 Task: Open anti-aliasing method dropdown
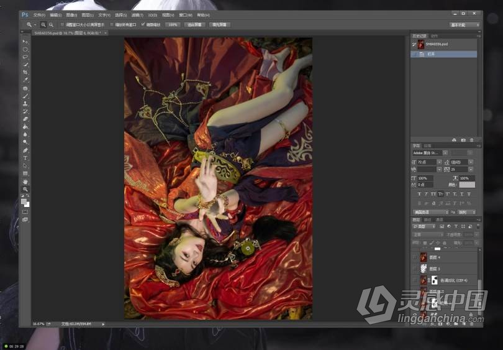[466, 212]
